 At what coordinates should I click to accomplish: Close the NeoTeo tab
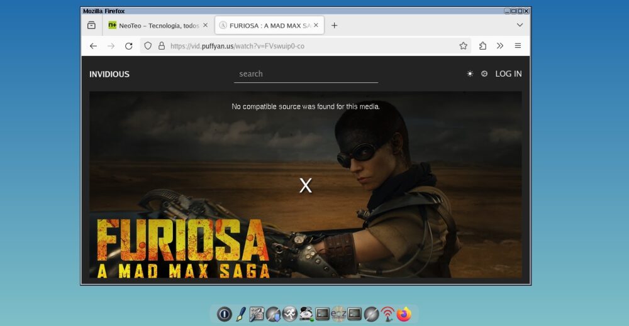(206, 25)
